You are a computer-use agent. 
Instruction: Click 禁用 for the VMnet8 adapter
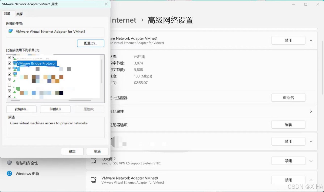pos(288,180)
